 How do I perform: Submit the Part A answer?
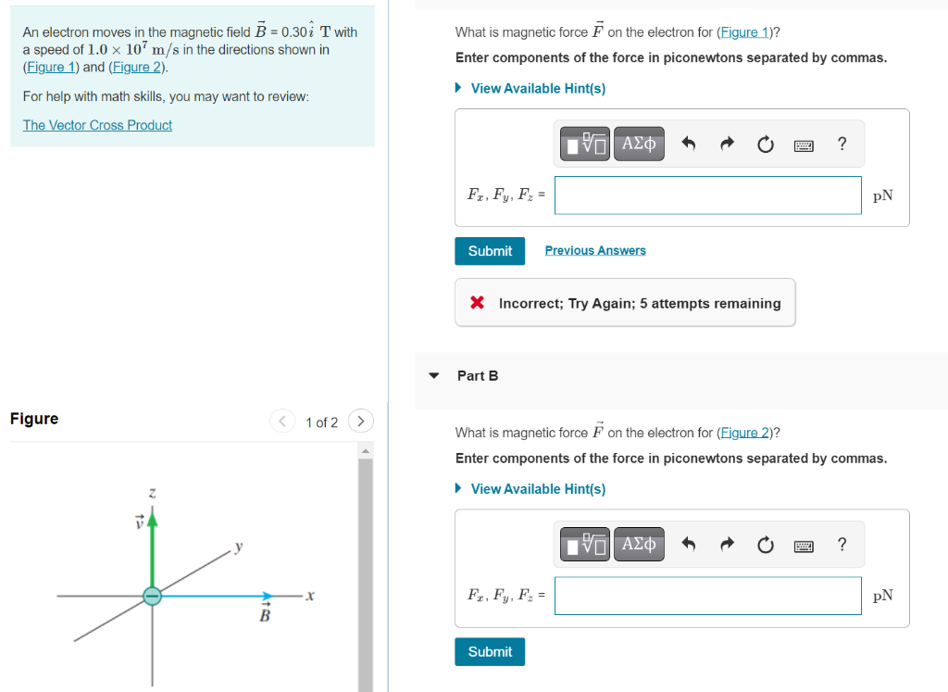click(x=490, y=250)
